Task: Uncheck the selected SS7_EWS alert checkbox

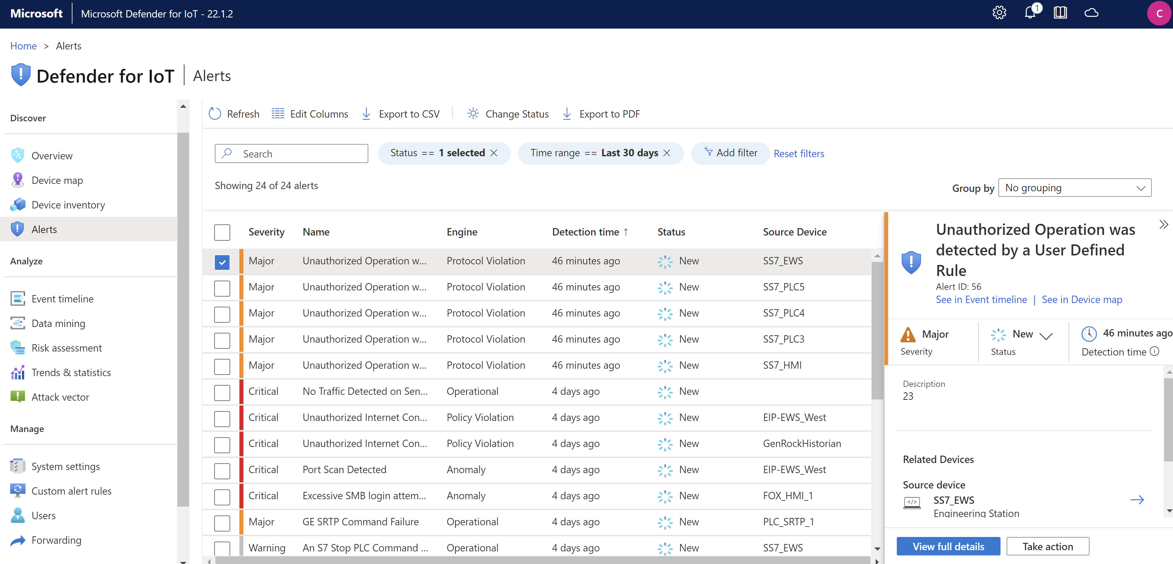Action: point(222,262)
